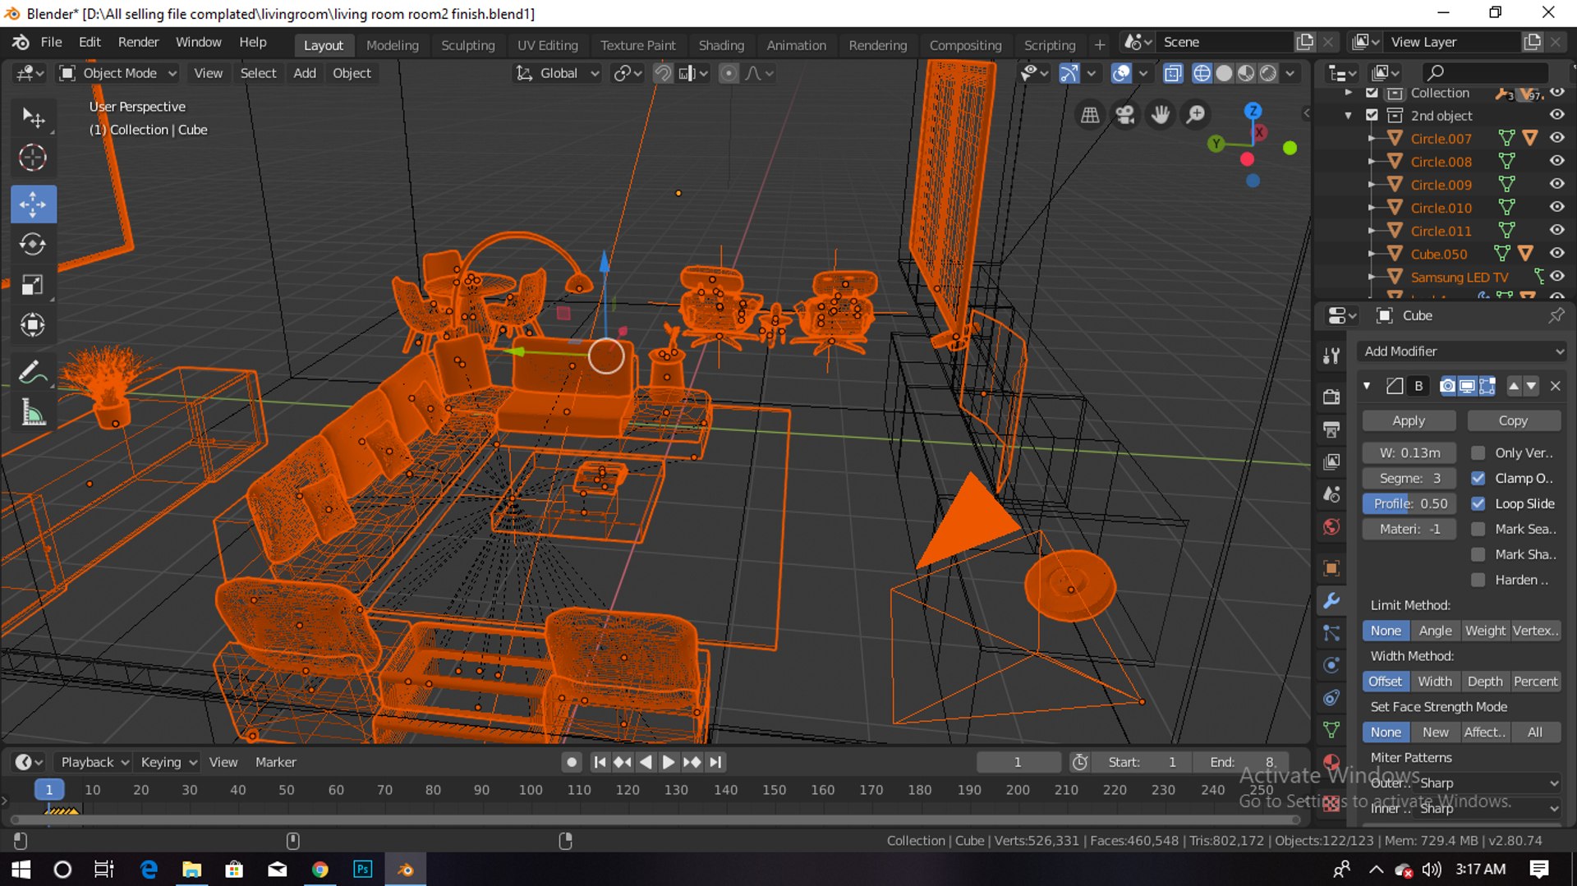Select the Rotate tool in the toolbar
The image size is (1577, 886).
tap(33, 245)
